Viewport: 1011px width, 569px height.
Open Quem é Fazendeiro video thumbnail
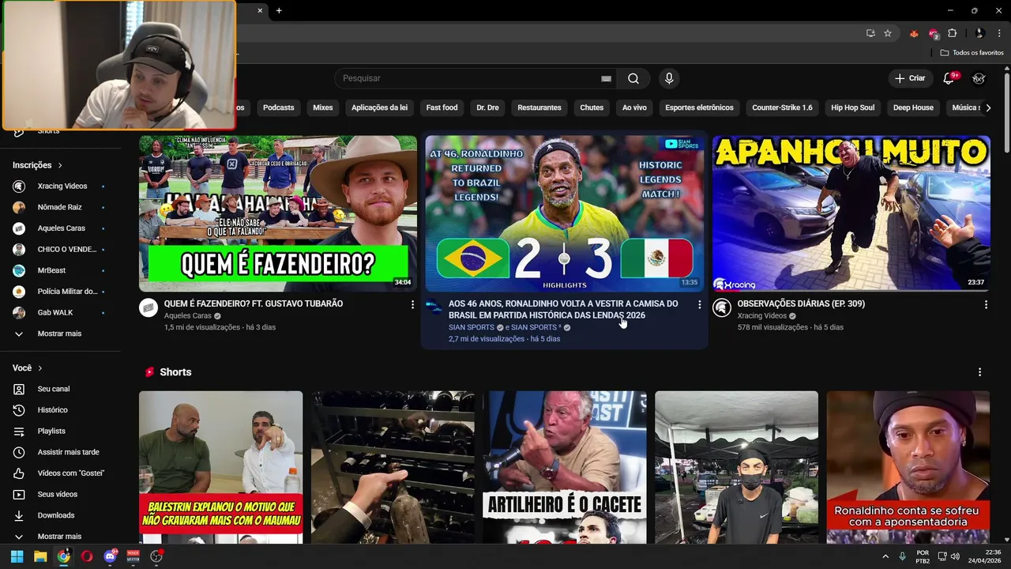(278, 213)
